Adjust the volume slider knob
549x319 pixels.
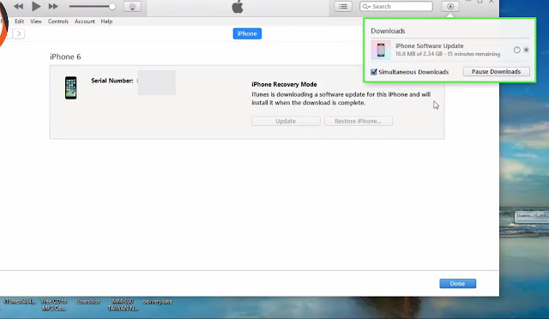[112, 6]
